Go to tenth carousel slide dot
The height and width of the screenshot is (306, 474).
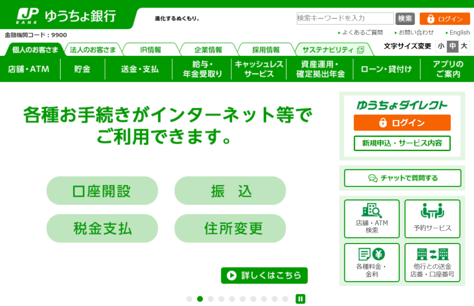coord(285,299)
